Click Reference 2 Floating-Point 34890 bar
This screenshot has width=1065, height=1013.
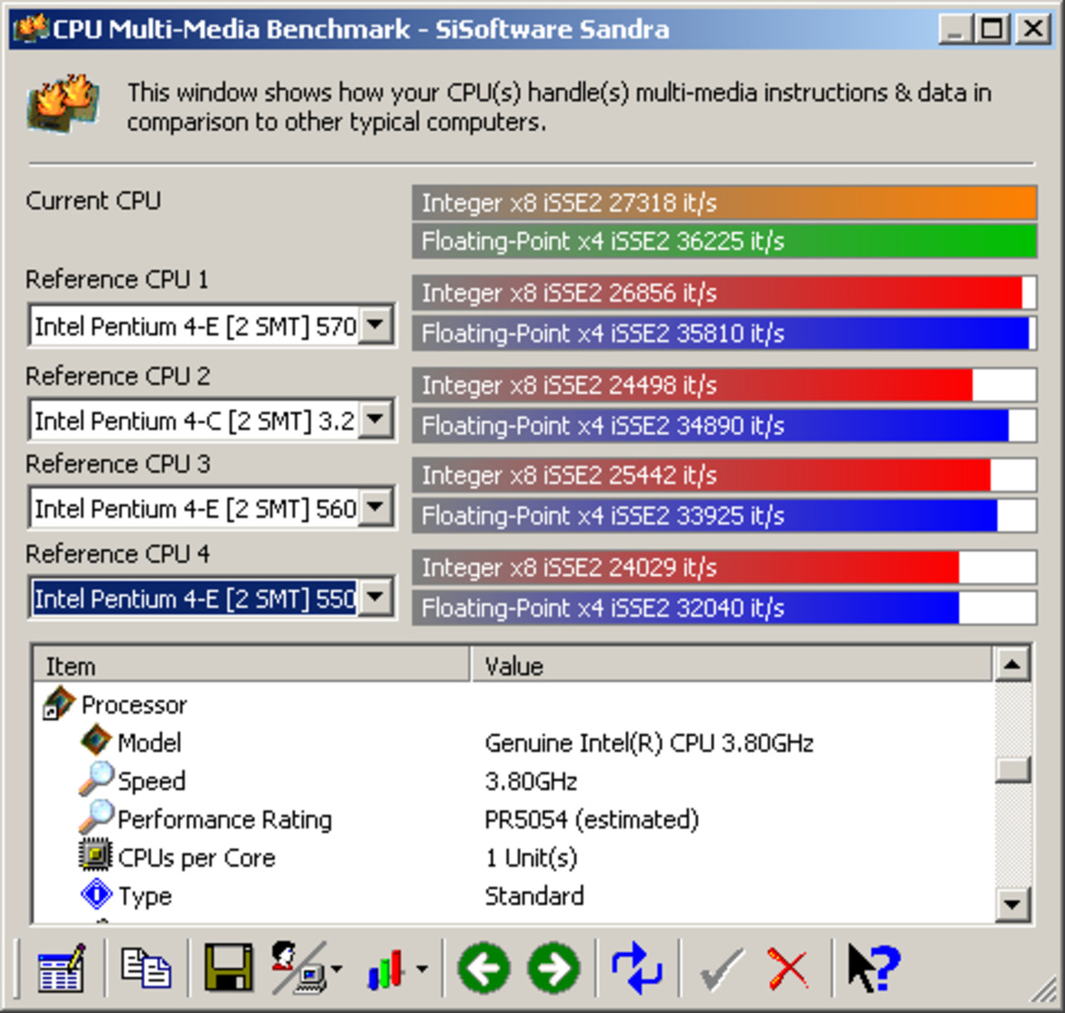click(x=724, y=426)
